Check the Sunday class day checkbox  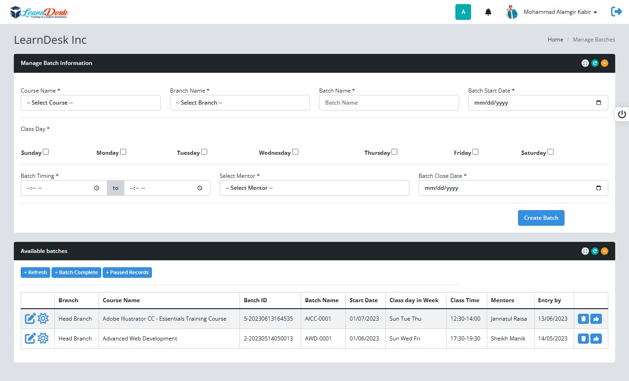click(x=46, y=152)
